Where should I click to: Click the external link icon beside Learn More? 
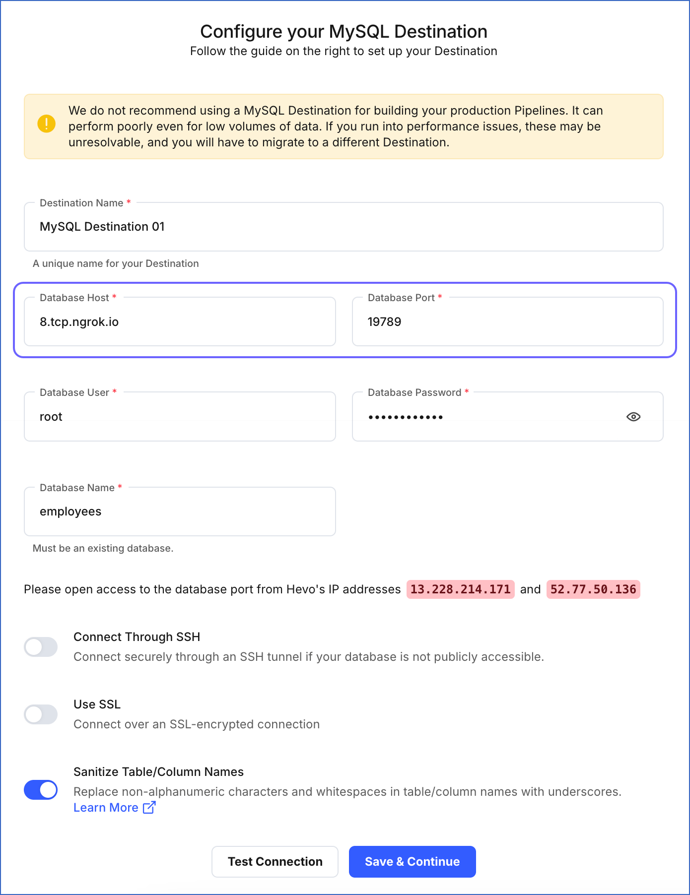tap(148, 808)
